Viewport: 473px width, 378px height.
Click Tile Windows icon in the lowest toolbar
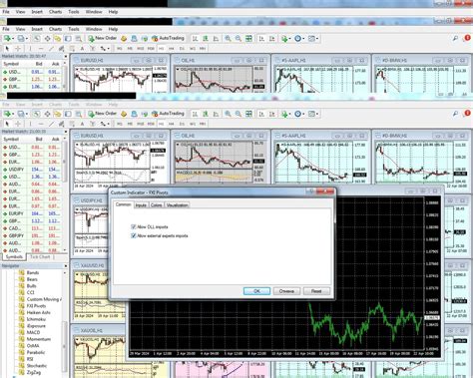(248, 114)
